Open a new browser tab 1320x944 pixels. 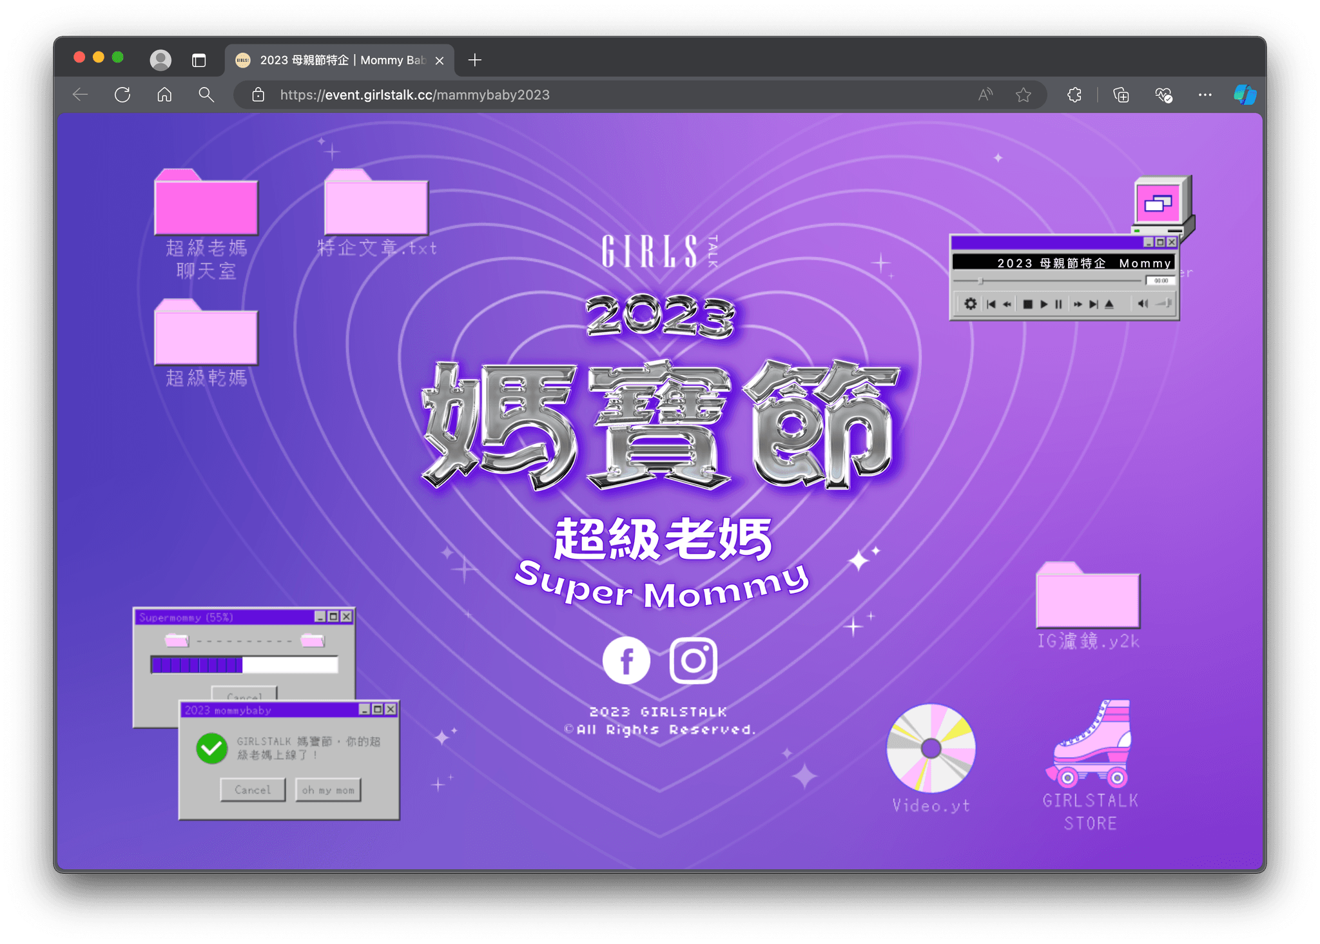point(475,60)
